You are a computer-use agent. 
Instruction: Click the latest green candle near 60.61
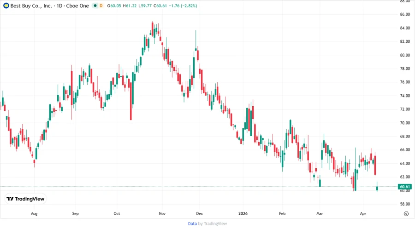click(x=377, y=188)
